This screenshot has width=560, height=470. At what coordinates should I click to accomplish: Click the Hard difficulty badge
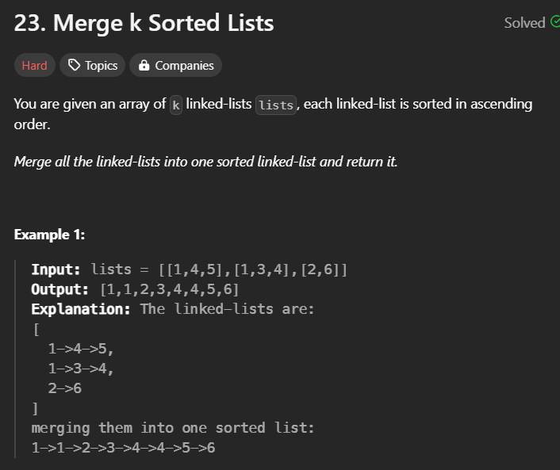34,66
